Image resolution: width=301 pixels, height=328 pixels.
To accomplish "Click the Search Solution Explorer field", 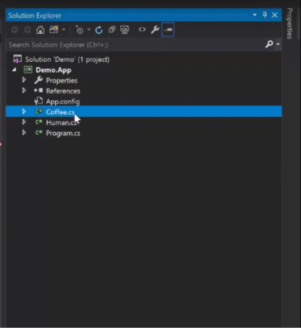I will point(136,44).
